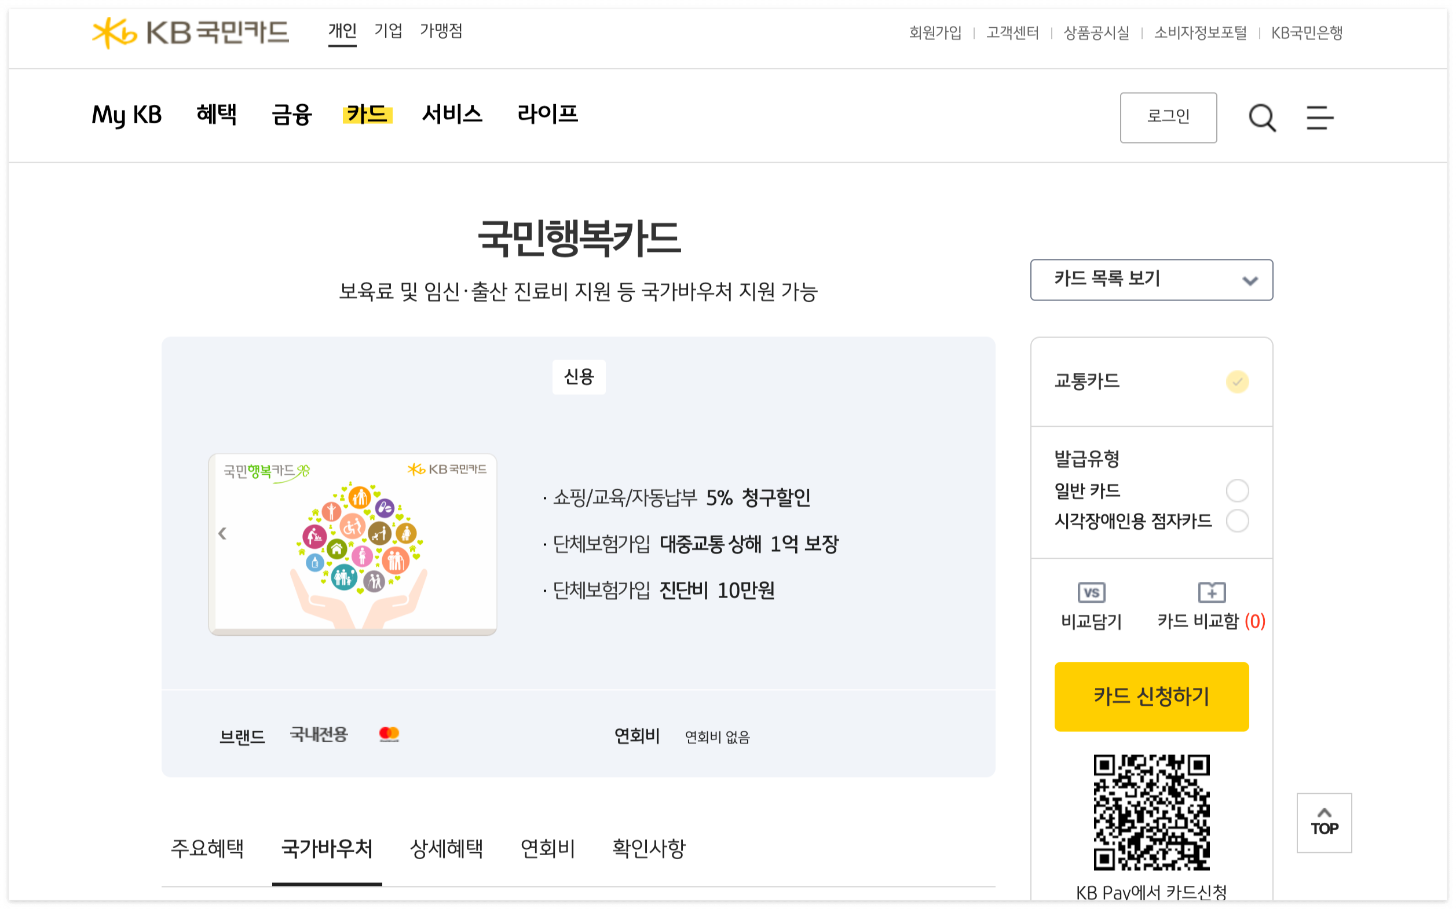Open the 라이프 menu
The image size is (1456, 909).
click(x=547, y=114)
